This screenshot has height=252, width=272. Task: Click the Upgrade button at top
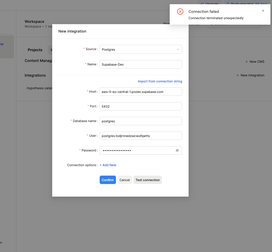point(210,4)
